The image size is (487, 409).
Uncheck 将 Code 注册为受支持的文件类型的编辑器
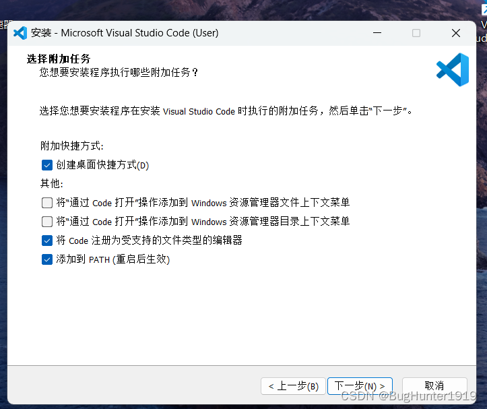tap(47, 241)
